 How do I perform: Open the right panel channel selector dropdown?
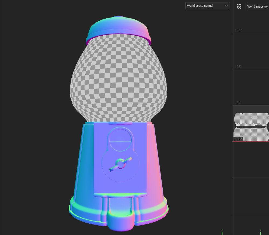(257, 6)
